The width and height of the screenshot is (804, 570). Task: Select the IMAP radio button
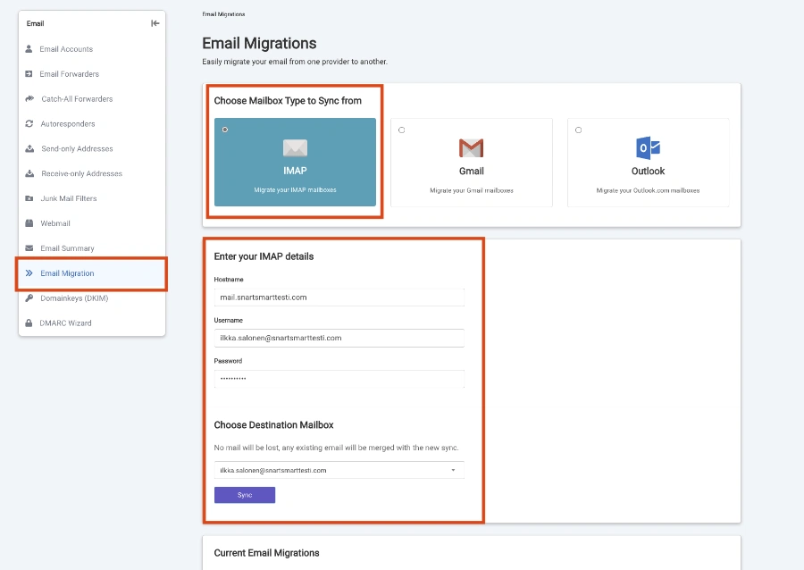pos(225,130)
